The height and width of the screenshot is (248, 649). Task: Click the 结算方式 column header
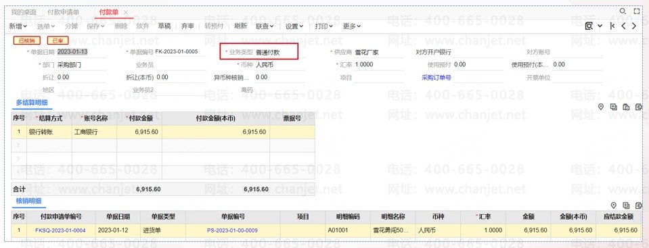point(49,119)
